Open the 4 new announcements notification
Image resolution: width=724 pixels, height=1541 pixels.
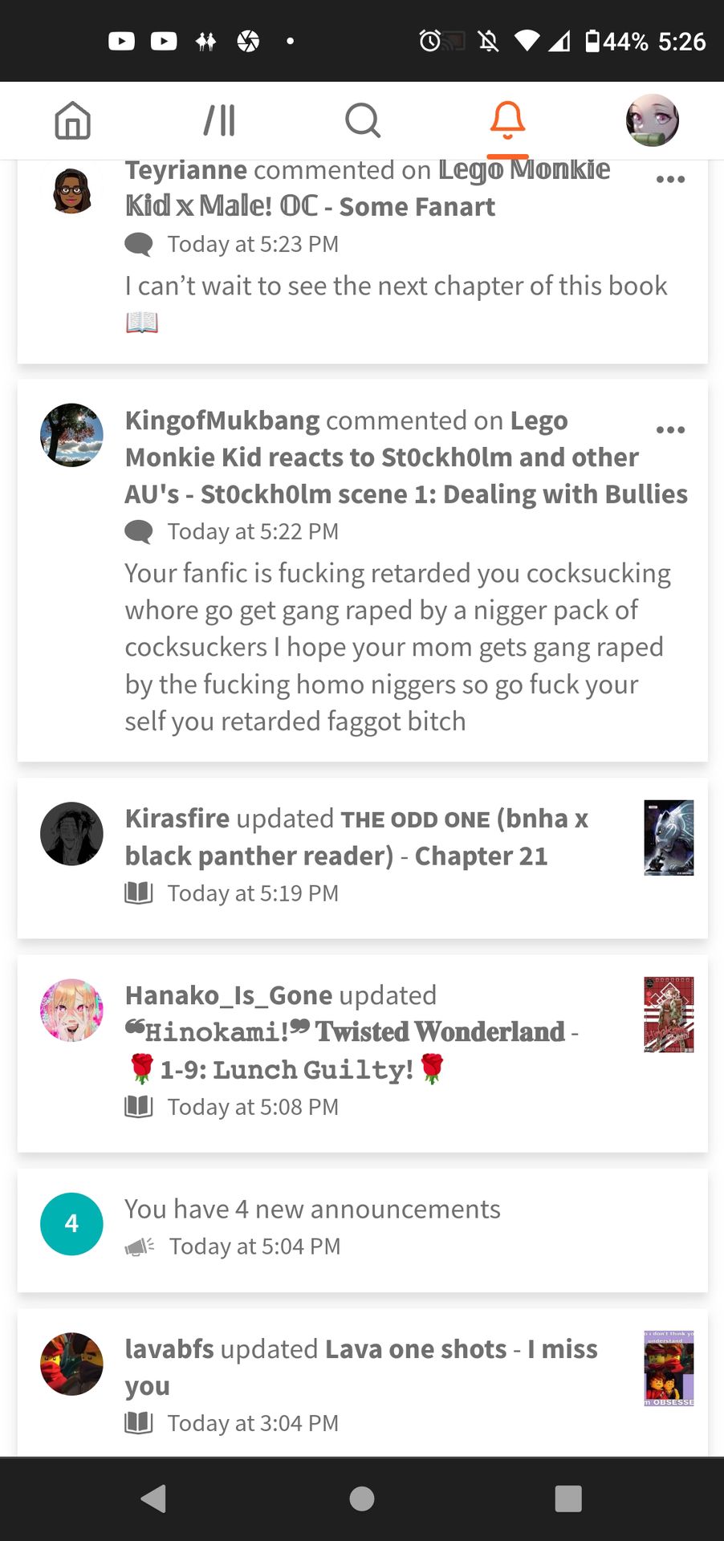click(363, 1230)
